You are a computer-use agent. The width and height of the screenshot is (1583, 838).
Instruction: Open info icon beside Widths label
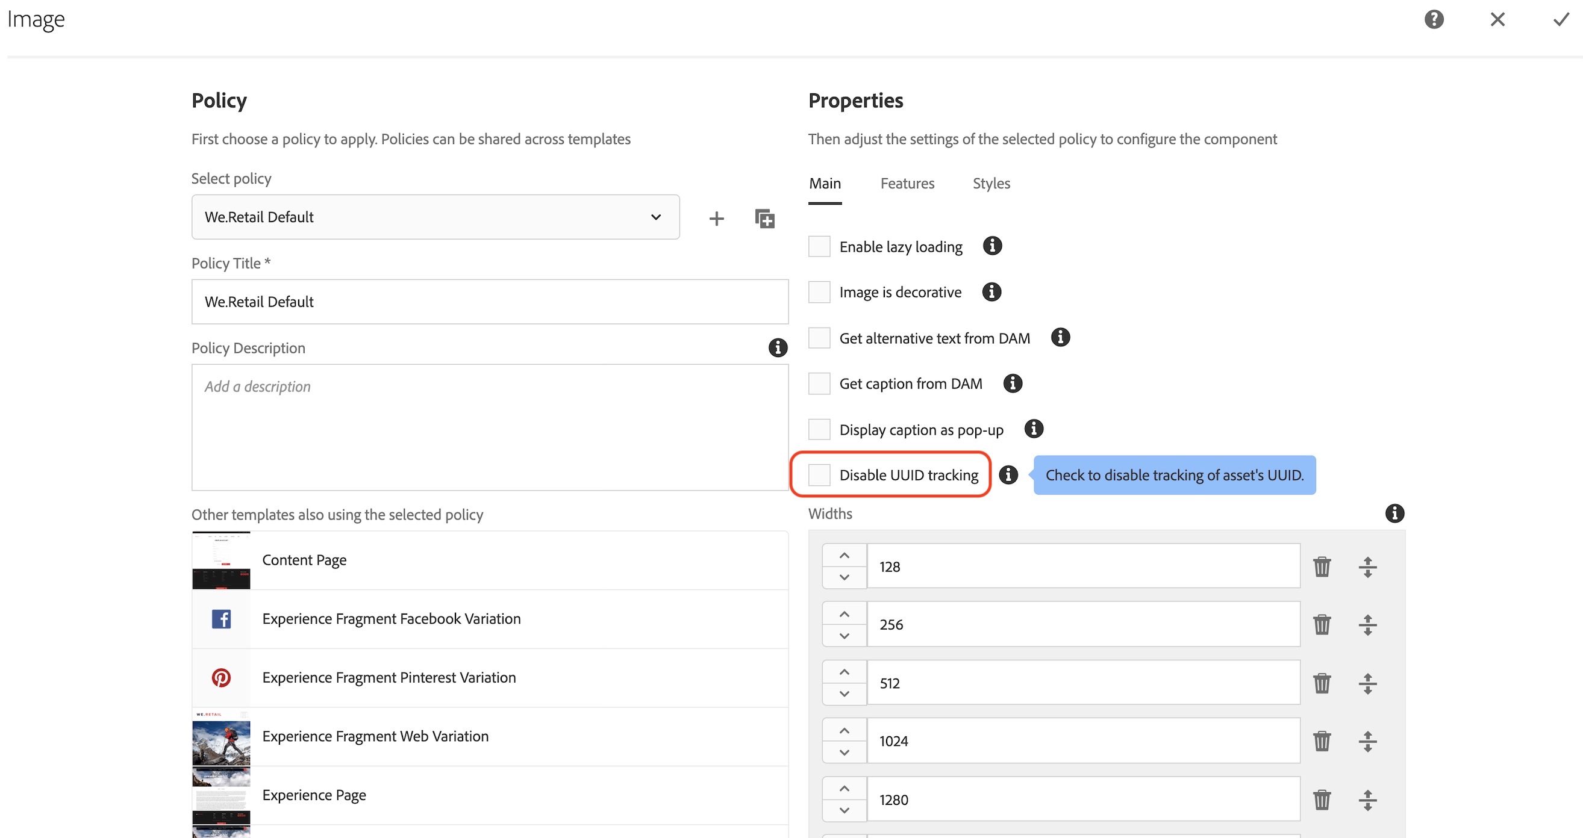coord(1394,513)
